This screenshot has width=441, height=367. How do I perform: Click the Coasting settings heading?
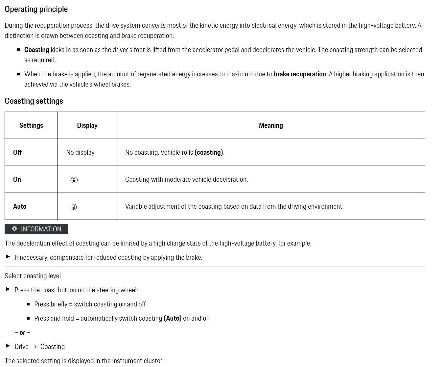click(34, 101)
